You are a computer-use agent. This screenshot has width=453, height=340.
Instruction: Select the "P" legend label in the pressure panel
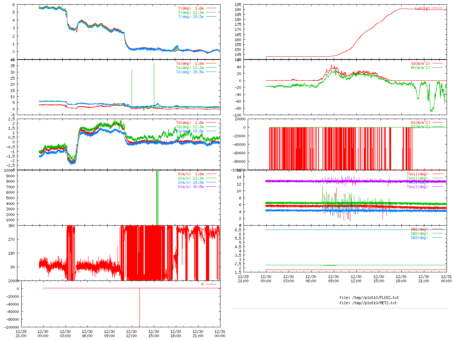tap(203, 285)
